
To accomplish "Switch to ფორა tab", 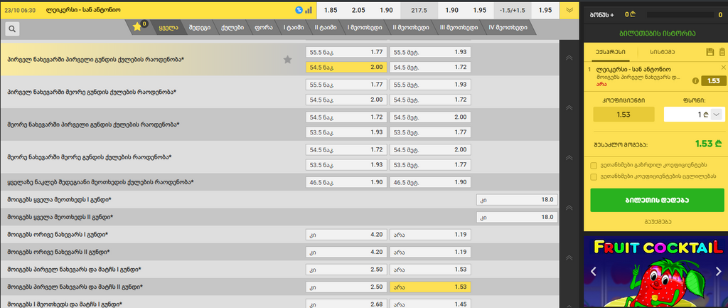I will pos(263,28).
